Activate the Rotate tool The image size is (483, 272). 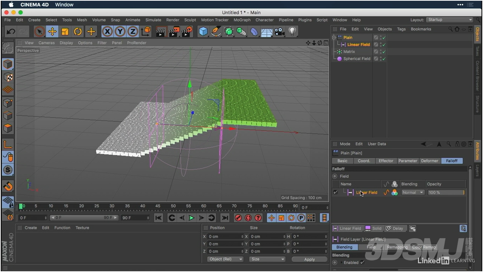(x=78, y=32)
